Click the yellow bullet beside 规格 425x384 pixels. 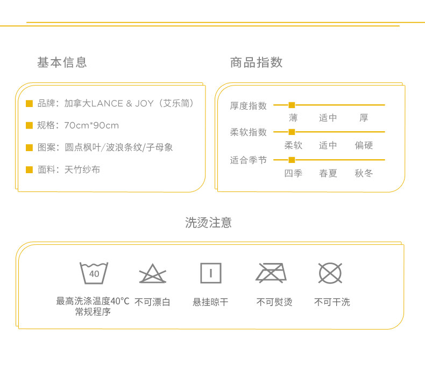(30, 125)
